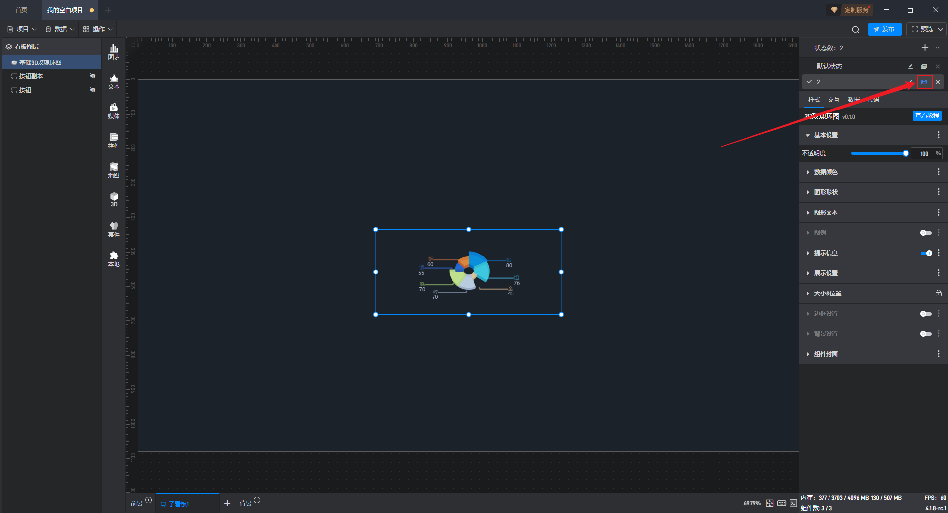The height and width of the screenshot is (513, 948).
Task: Add a new state with plus icon
Action: click(925, 48)
